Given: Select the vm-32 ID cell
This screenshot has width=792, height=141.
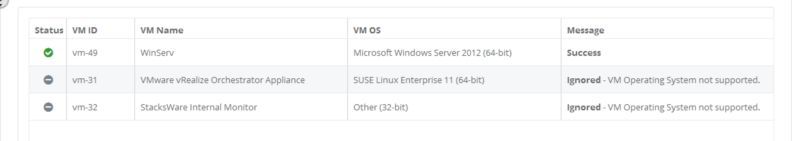Looking at the screenshot, I should (x=85, y=107).
